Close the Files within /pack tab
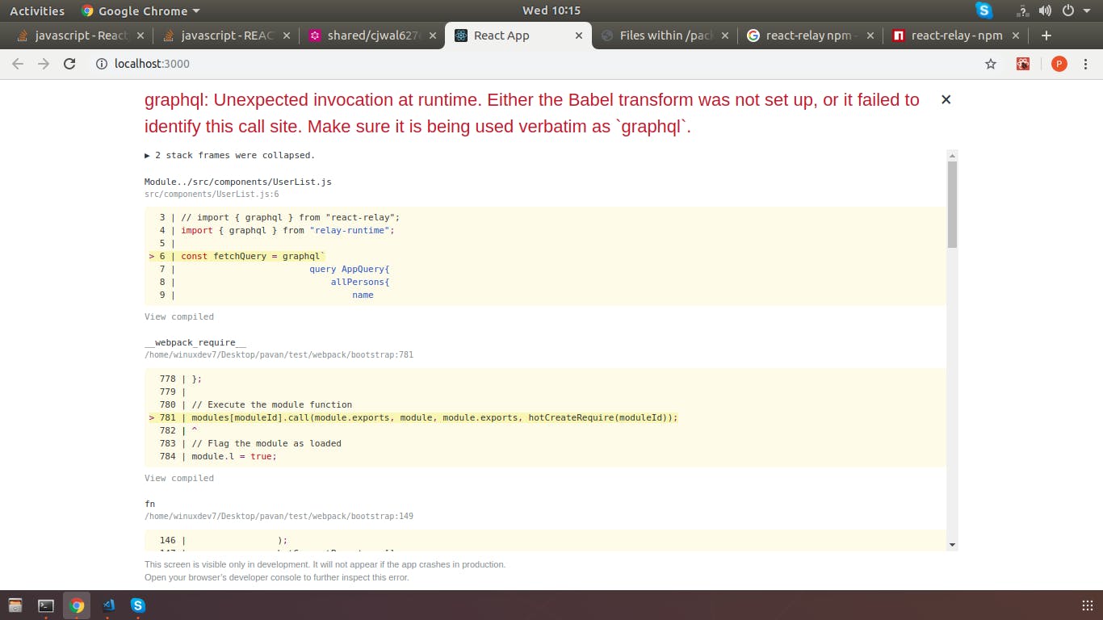The width and height of the screenshot is (1103, 620). pos(724,36)
